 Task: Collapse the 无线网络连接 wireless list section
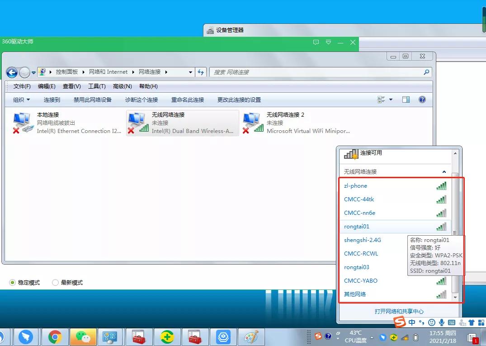(444, 171)
